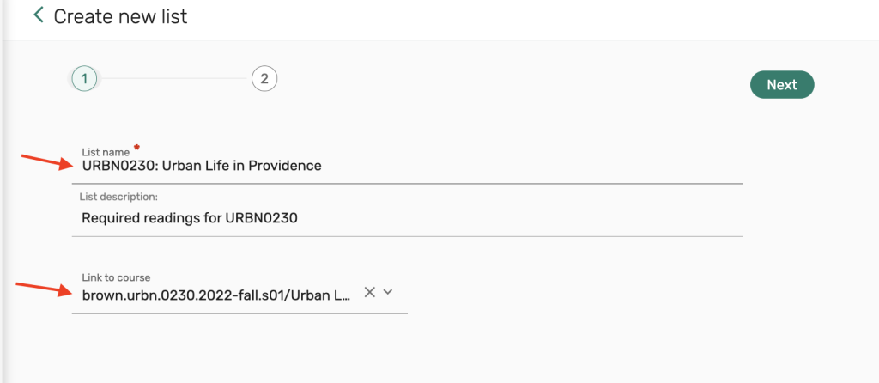Click the red arrow pointing at List name
Image resolution: width=879 pixels, height=383 pixels.
[x=46, y=161]
